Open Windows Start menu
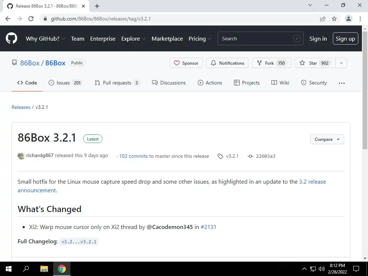This screenshot has height=276, width=368. [x=9, y=269]
